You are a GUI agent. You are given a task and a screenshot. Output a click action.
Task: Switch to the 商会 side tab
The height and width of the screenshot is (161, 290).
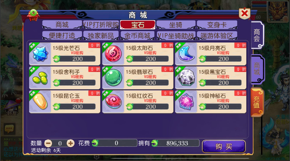[x=257, y=35]
